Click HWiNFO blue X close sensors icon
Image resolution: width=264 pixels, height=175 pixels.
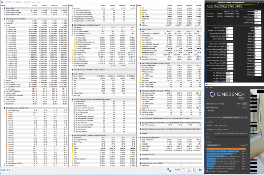coord(200,170)
